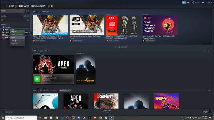The image size is (214, 120).
Task: Open Discord taskbar icon
Action: pos(79,118)
